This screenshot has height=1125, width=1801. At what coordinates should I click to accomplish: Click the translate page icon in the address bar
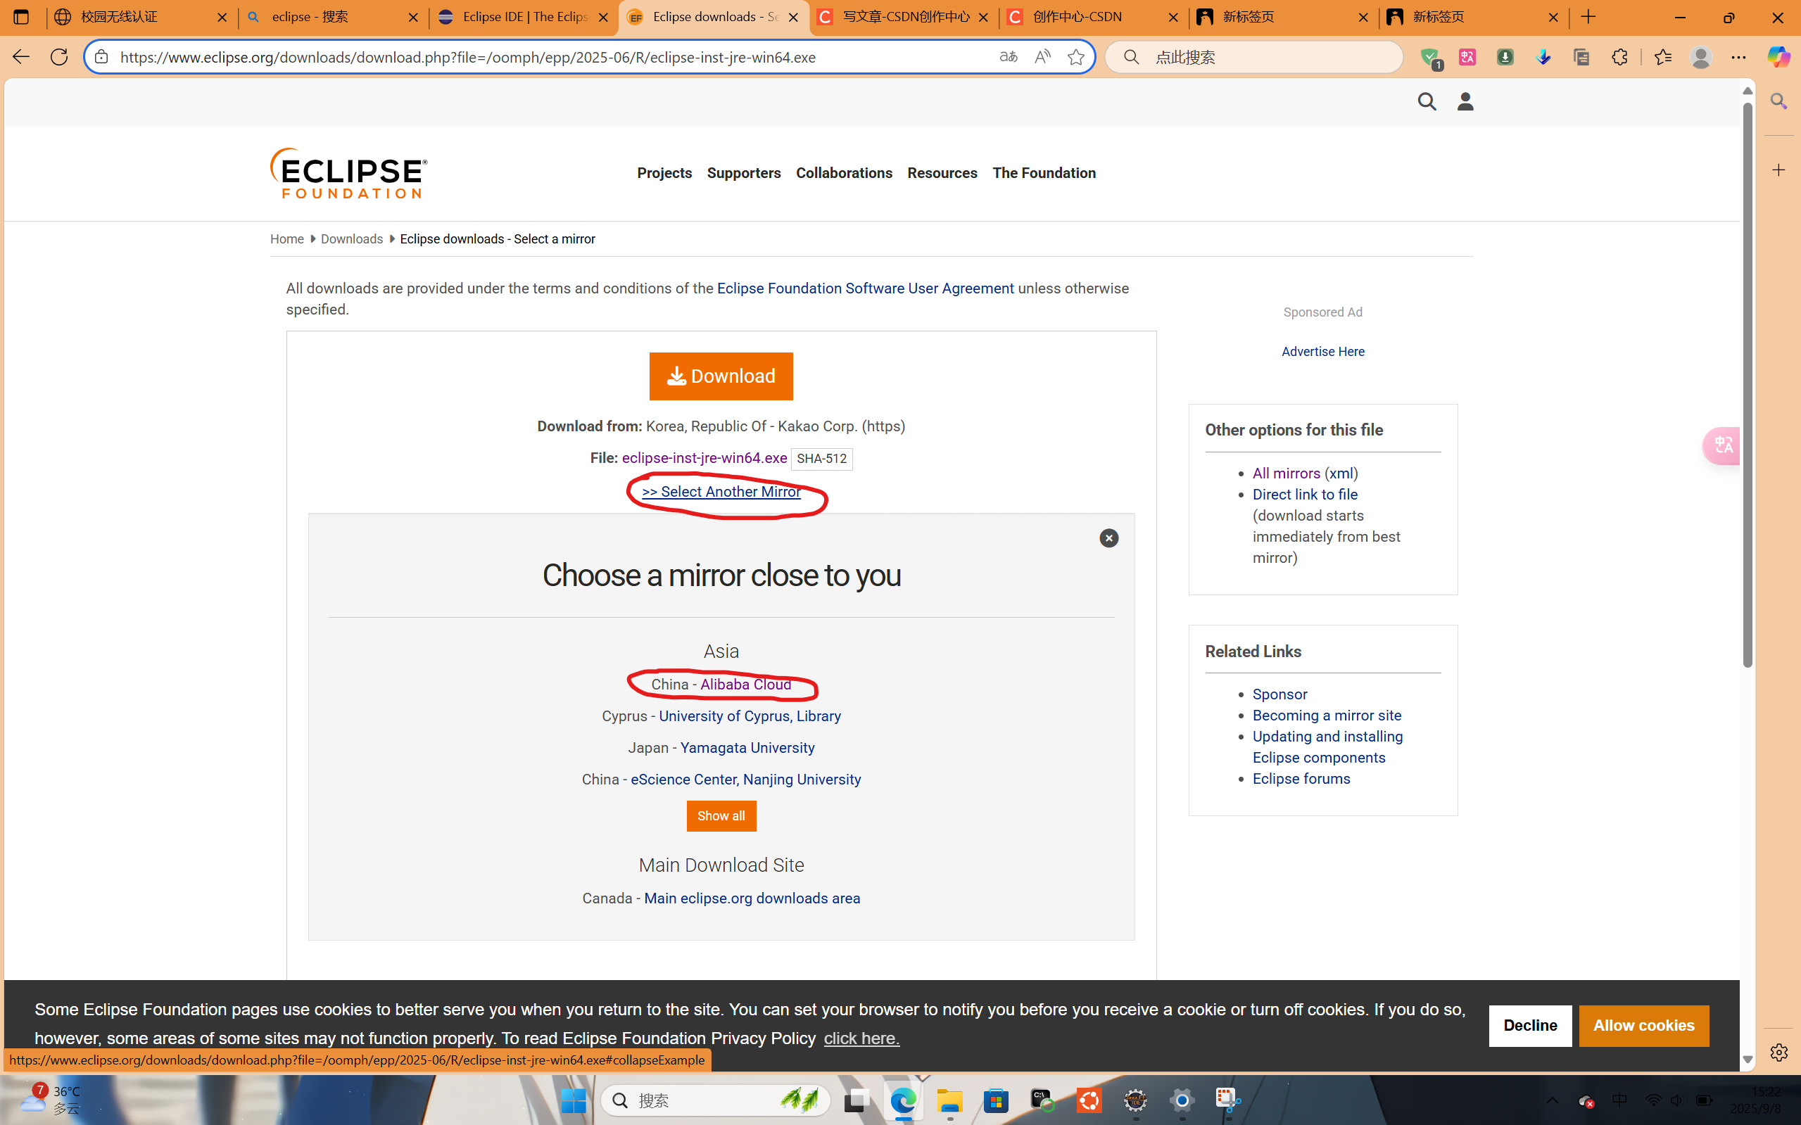tap(1008, 57)
